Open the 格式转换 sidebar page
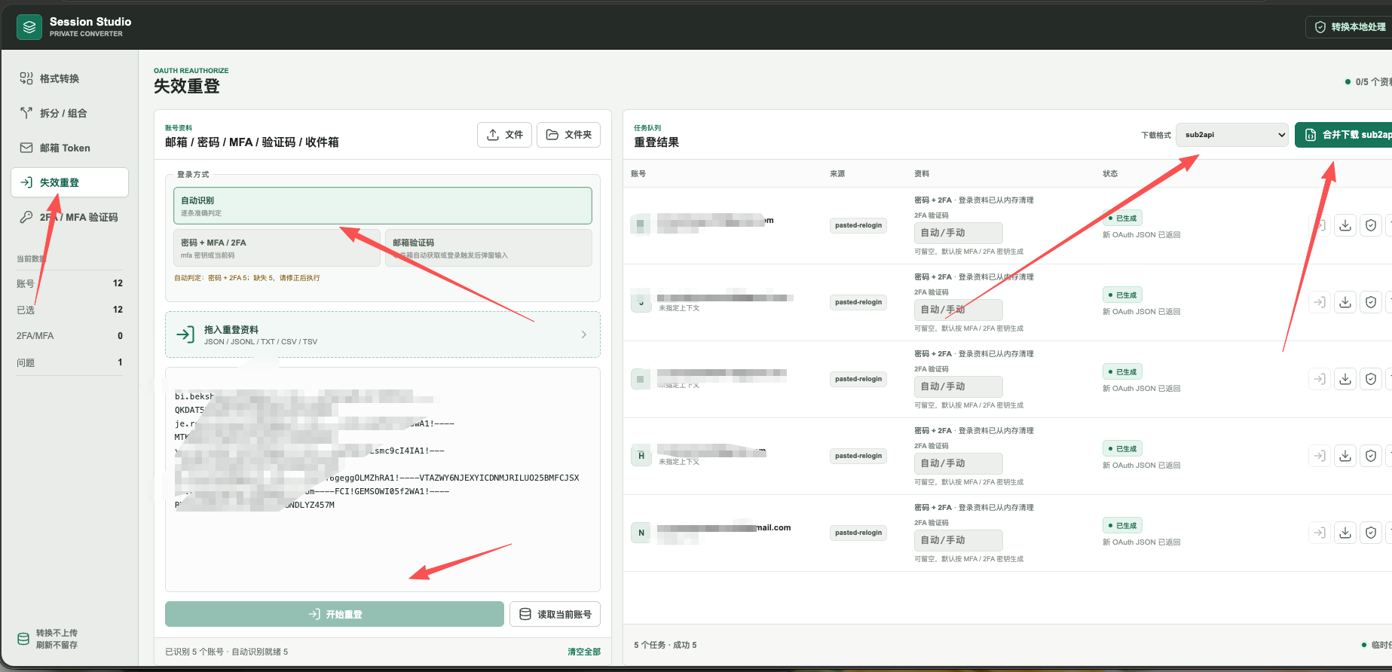The width and height of the screenshot is (1392, 672). tap(69, 78)
